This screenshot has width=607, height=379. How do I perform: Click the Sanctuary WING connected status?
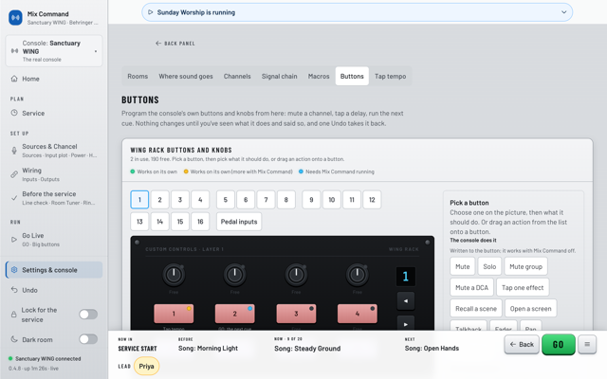[x=45, y=358]
